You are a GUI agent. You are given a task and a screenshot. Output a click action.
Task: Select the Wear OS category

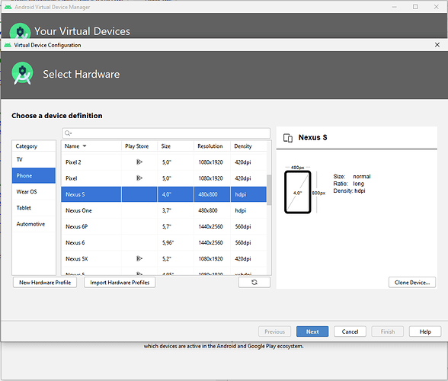[34, 192]
